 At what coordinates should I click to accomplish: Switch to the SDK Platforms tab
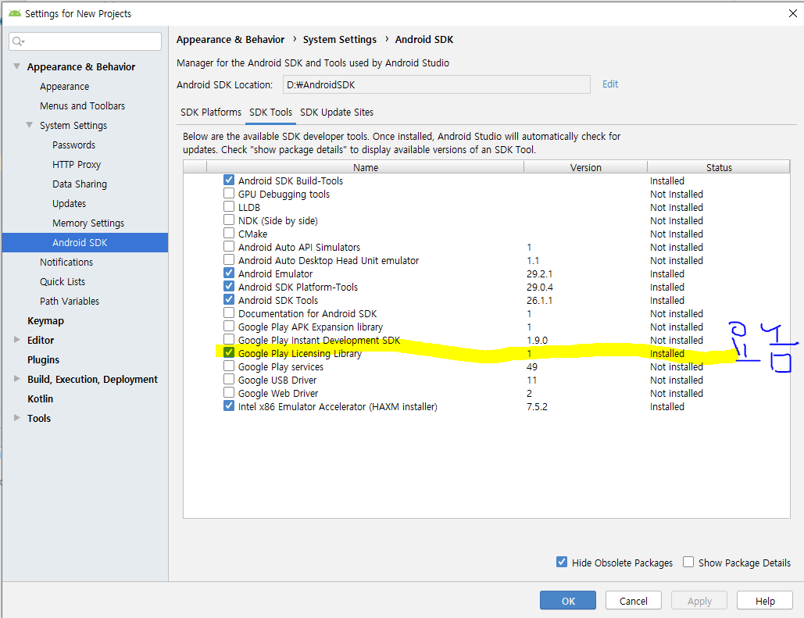(211, 113)
